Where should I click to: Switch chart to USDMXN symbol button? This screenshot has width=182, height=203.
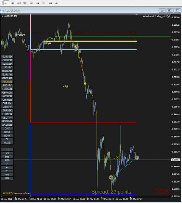(7, 121)
